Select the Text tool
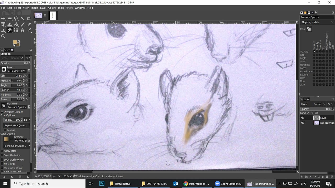The height and width of the screenshot is (188, 335). tap(23, 30)
